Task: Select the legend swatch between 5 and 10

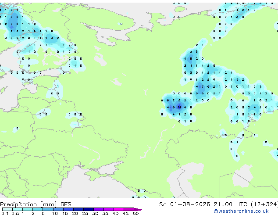Action: [x=48, y=209]
